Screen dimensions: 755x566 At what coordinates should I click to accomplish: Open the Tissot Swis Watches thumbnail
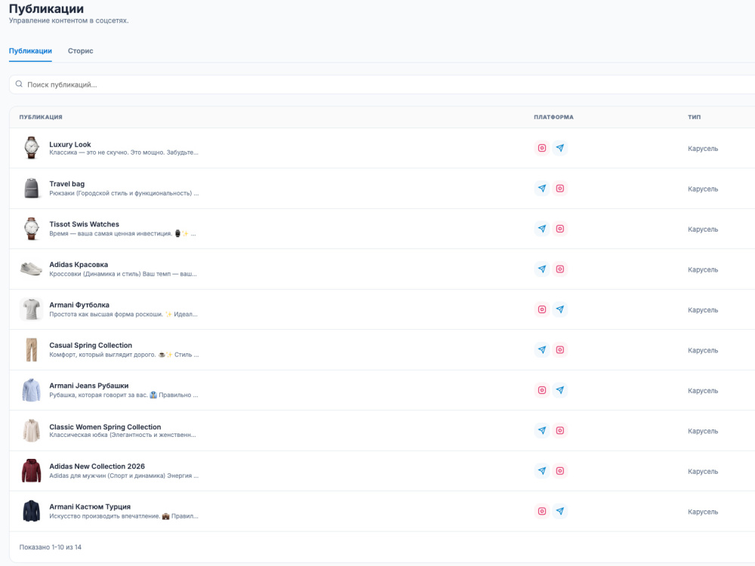coord(31,229)
